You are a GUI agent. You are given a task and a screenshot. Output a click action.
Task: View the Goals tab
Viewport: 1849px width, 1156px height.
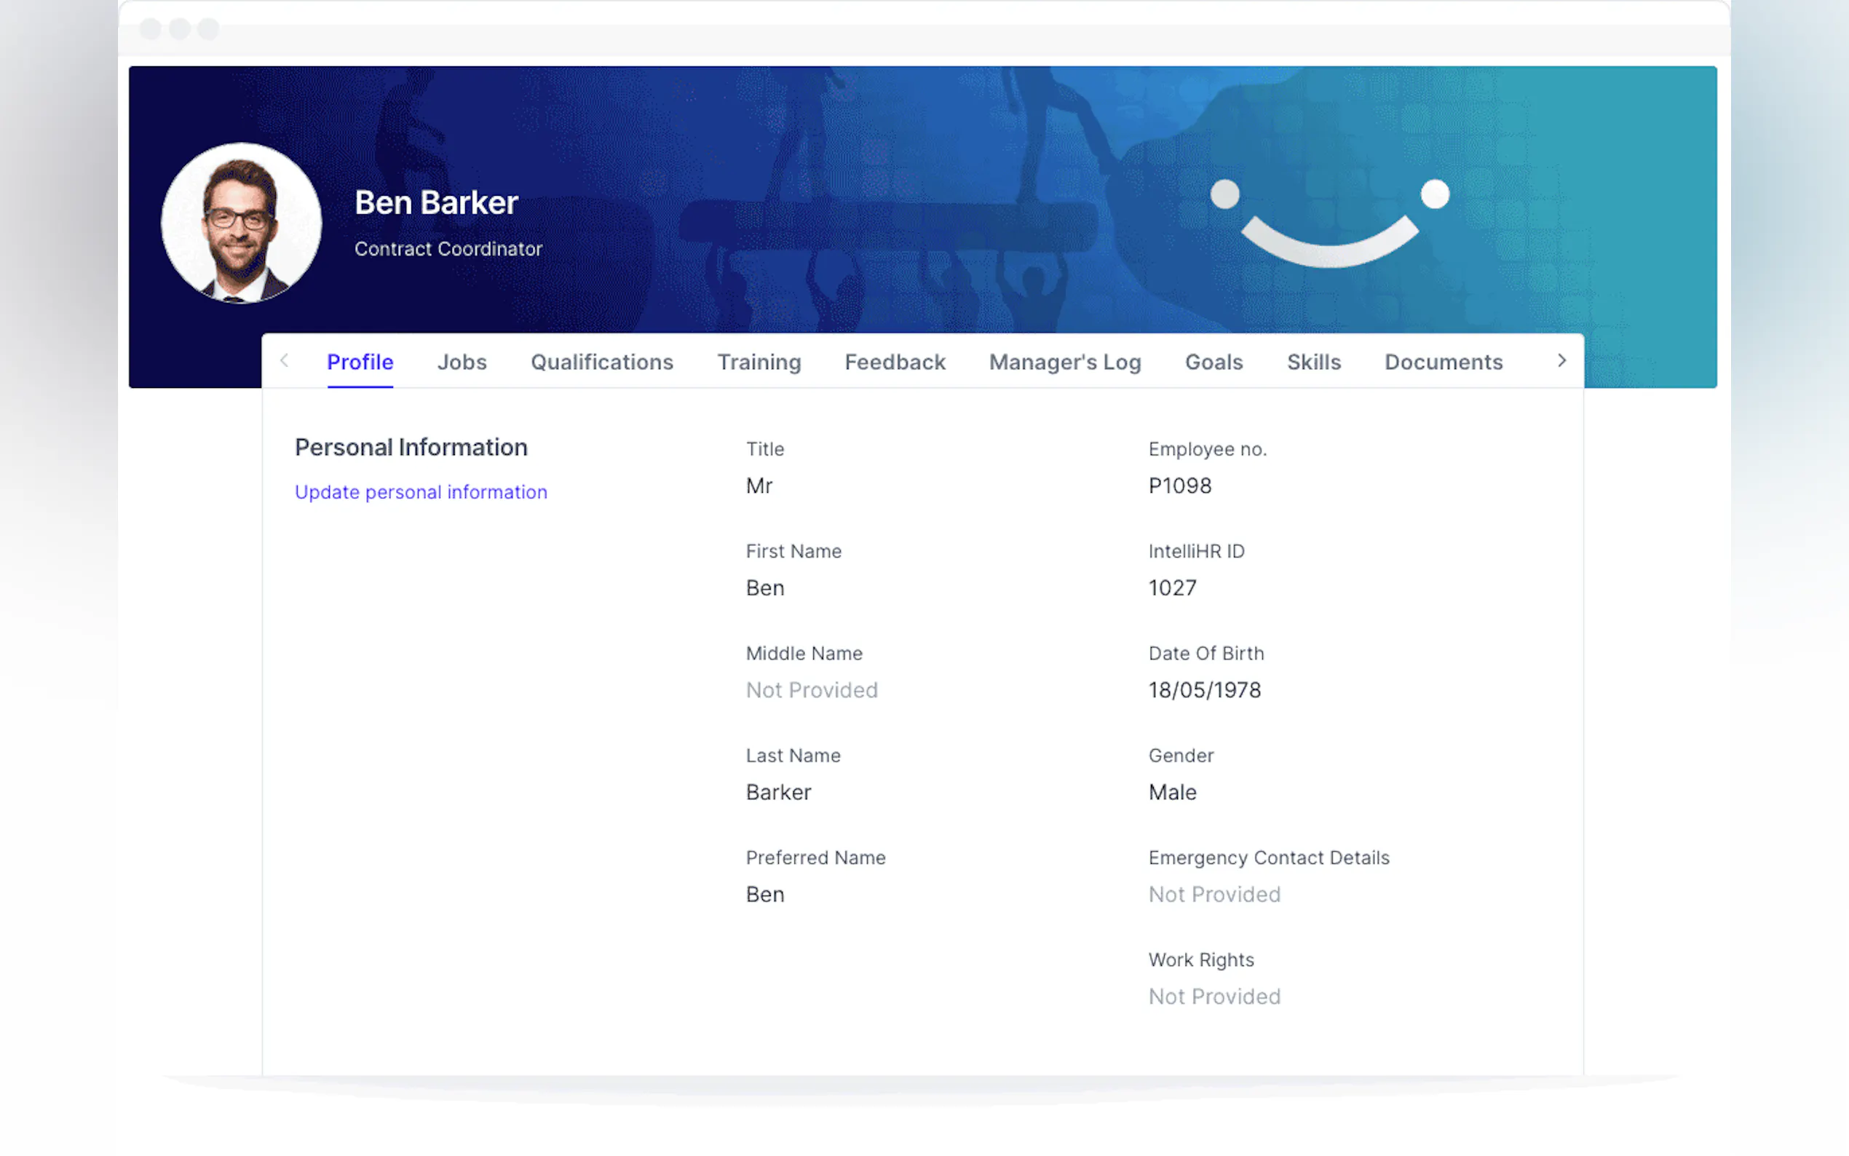point(1213,362)
